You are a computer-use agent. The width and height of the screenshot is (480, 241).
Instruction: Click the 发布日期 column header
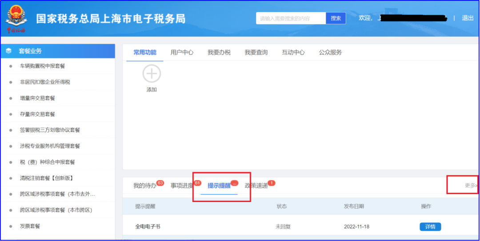(354, 206)
